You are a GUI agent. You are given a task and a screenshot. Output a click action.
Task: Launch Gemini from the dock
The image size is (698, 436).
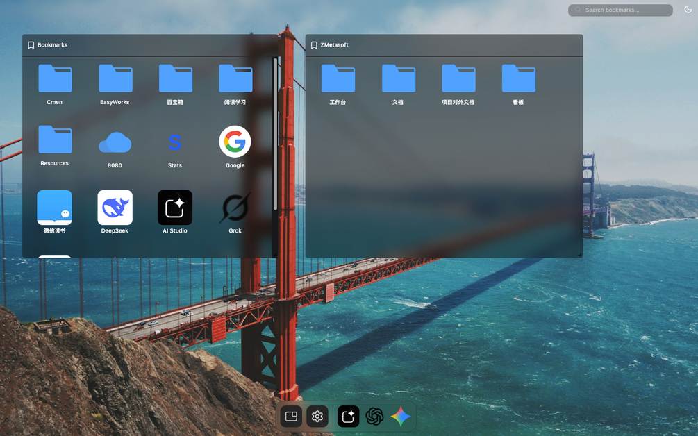click(x=401, y=417)
